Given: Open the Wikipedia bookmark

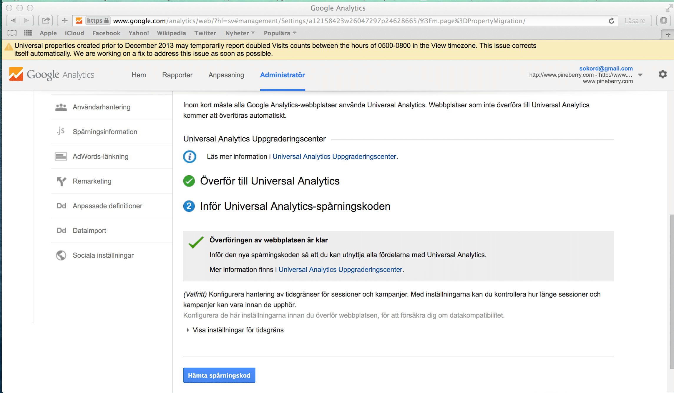Looking at the screenshot, I should coord(171,33).
